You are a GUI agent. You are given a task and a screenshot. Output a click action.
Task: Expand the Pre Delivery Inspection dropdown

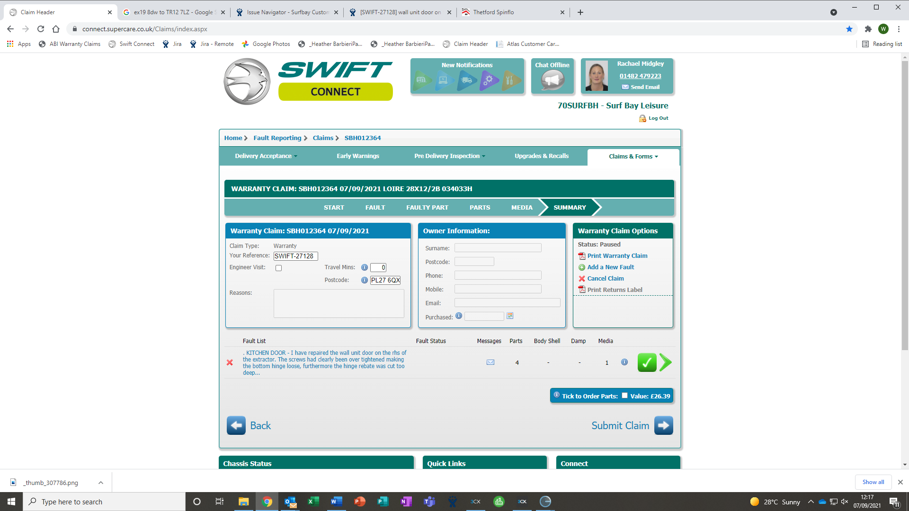[x=449, y=156]
